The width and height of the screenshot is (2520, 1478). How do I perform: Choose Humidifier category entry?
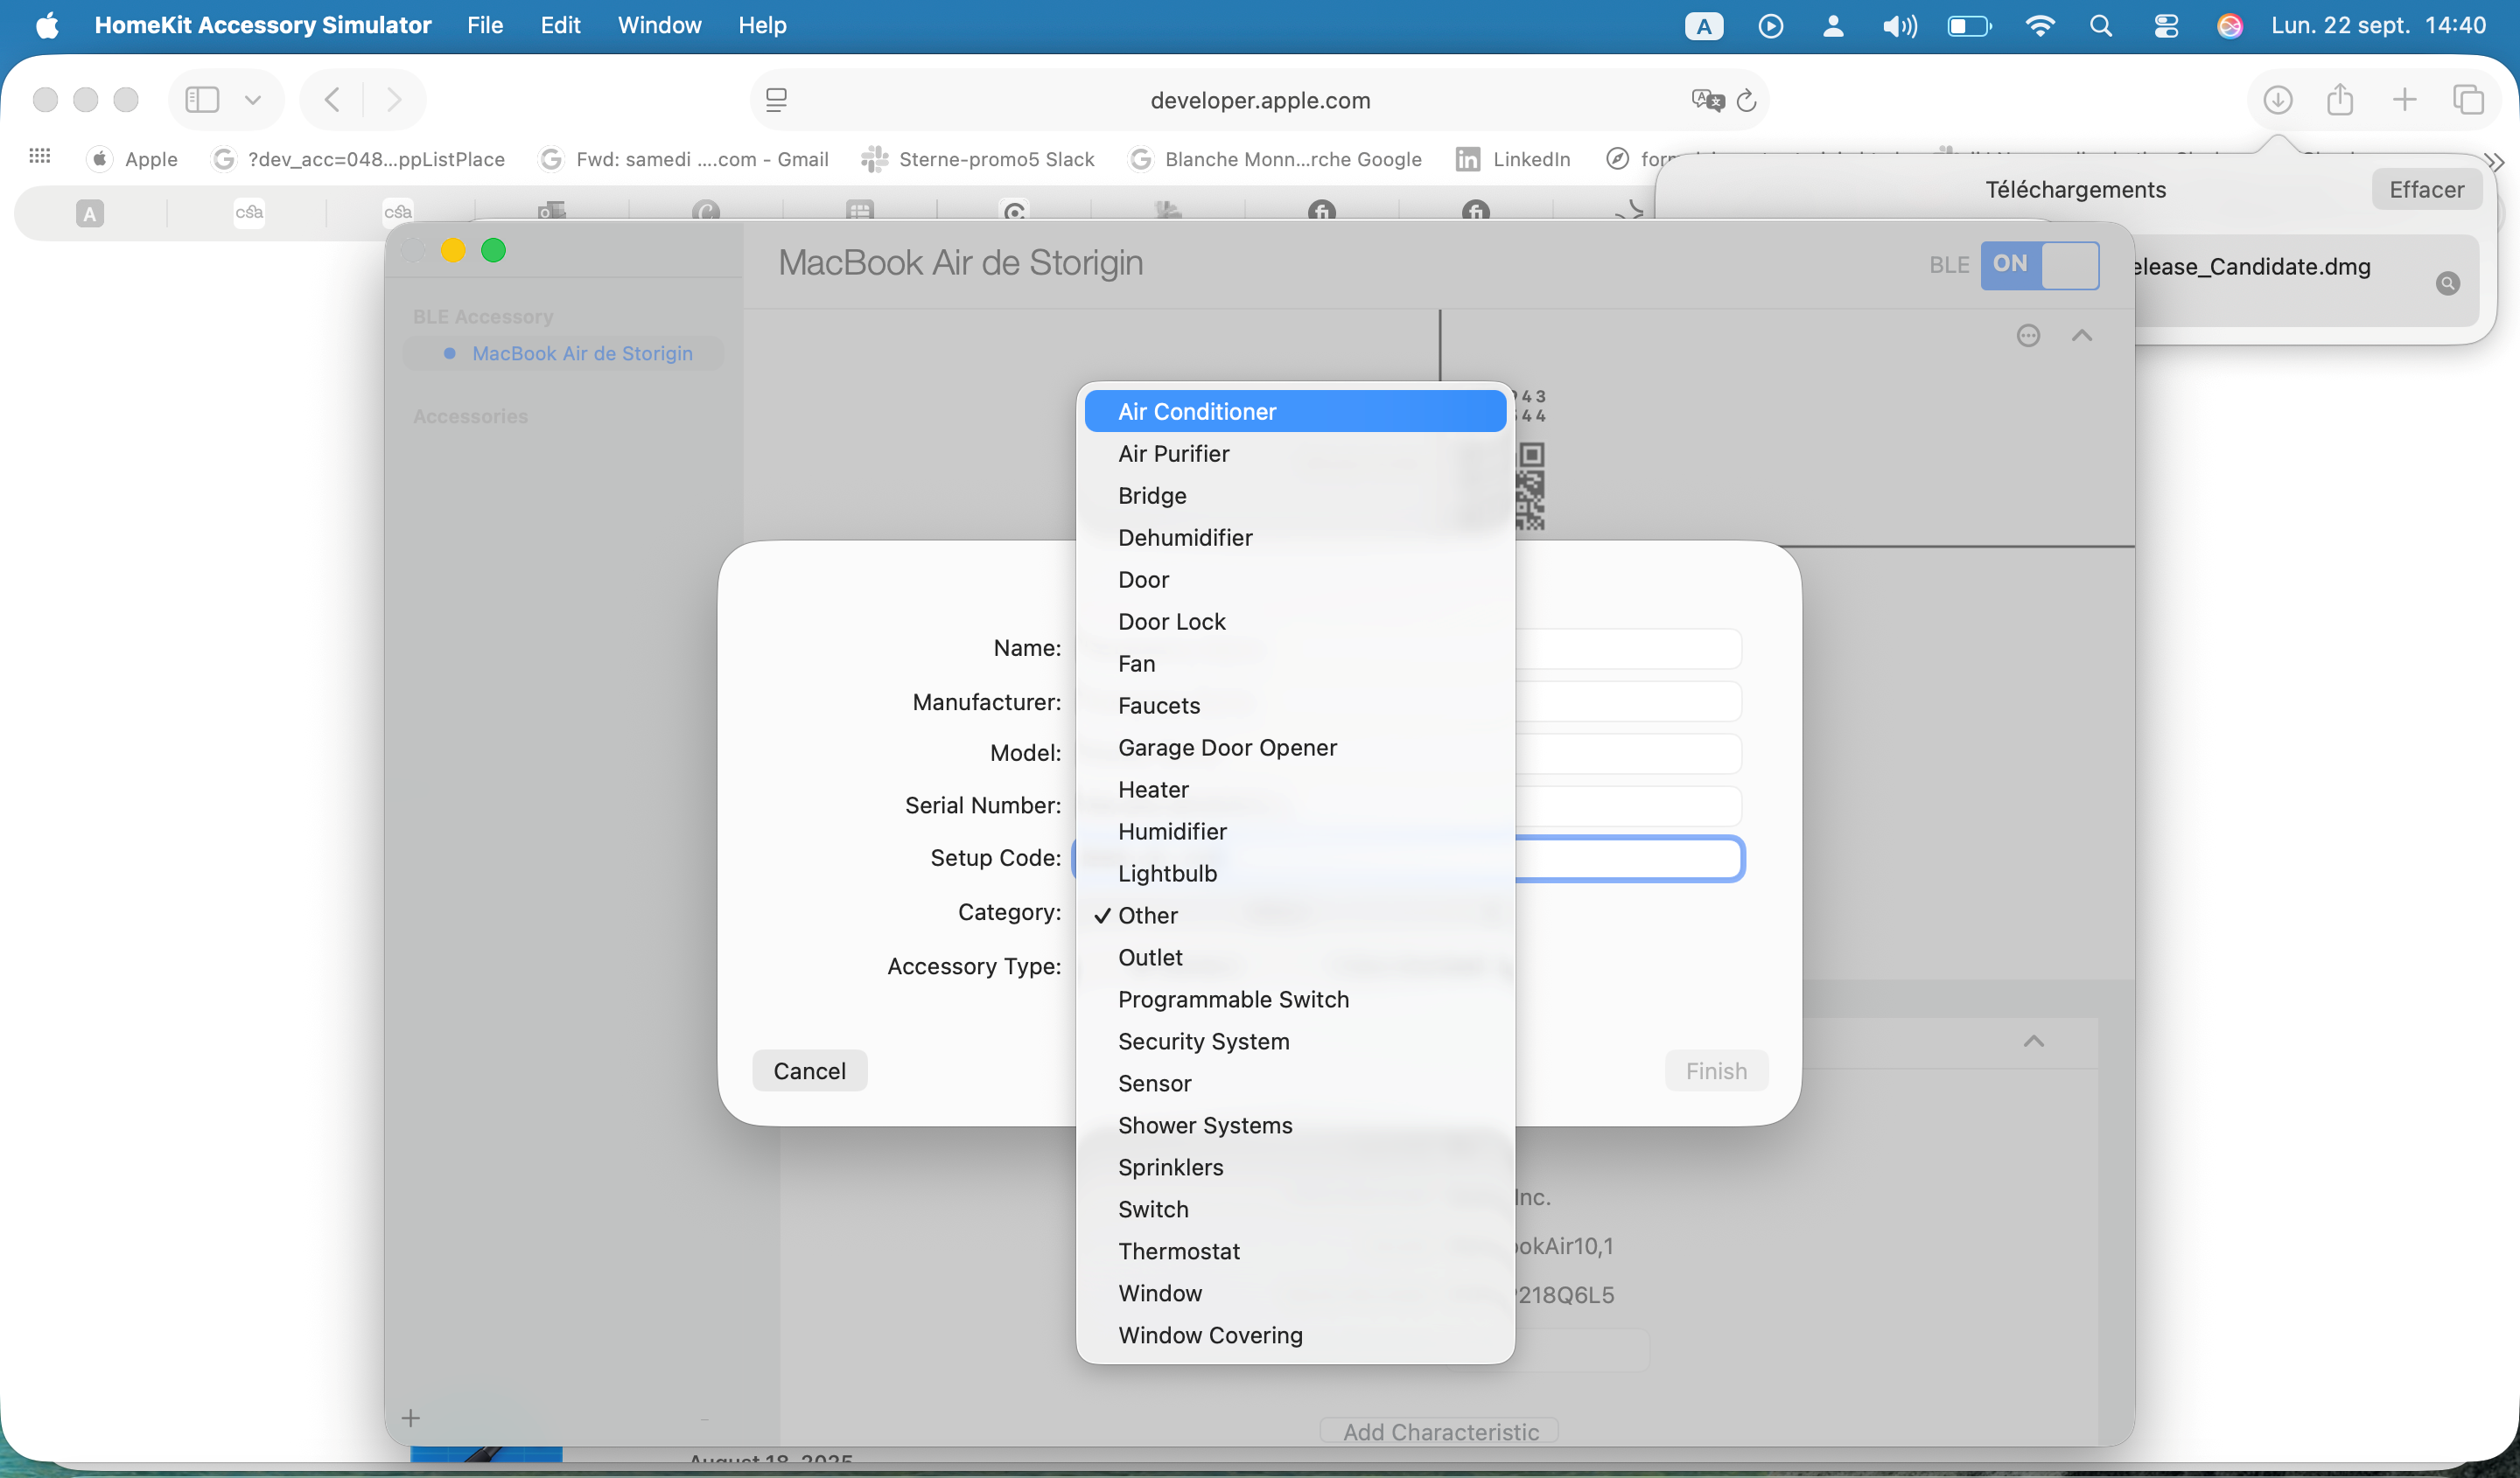tap(1295, 832)
